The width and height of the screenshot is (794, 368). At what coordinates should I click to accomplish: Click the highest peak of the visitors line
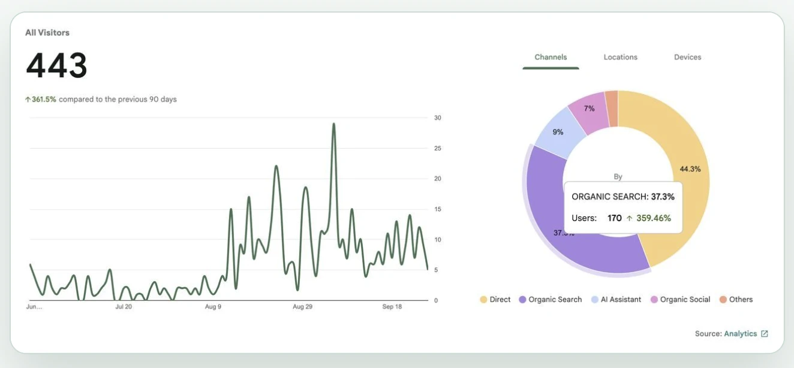pos(333,125)
